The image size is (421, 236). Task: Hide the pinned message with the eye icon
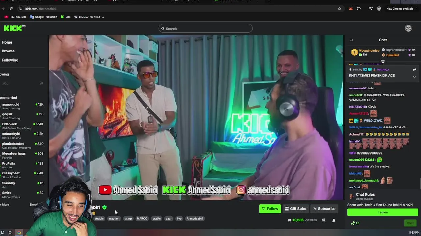414,69
